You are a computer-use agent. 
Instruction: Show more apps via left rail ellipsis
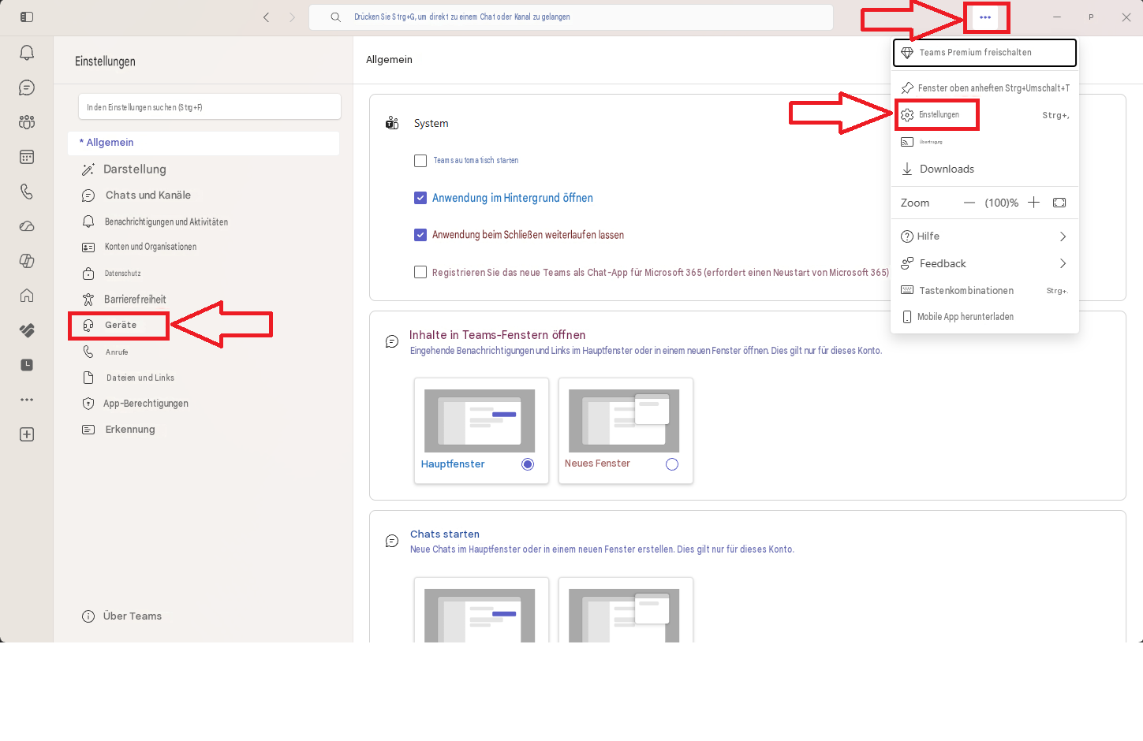pyautogui.click(x=27, y=400)
